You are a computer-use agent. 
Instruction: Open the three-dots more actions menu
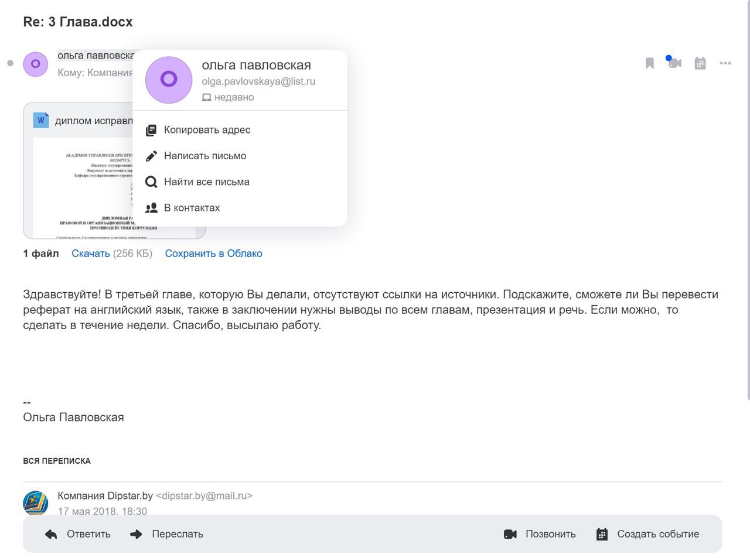[725, 63]
